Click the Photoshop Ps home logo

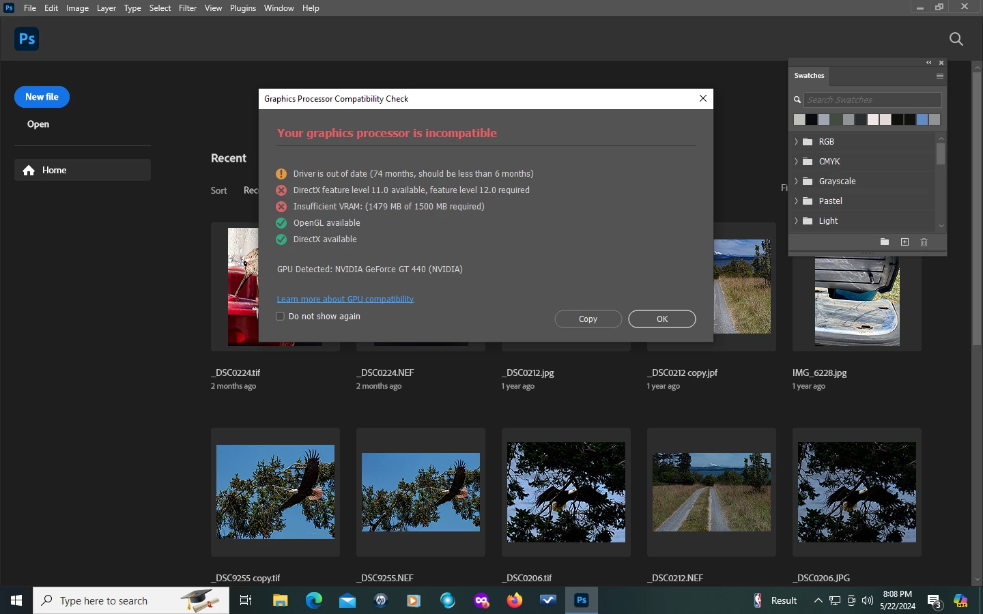27,39
